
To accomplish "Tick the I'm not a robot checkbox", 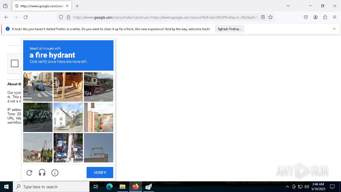I will (x=15, y=63).
